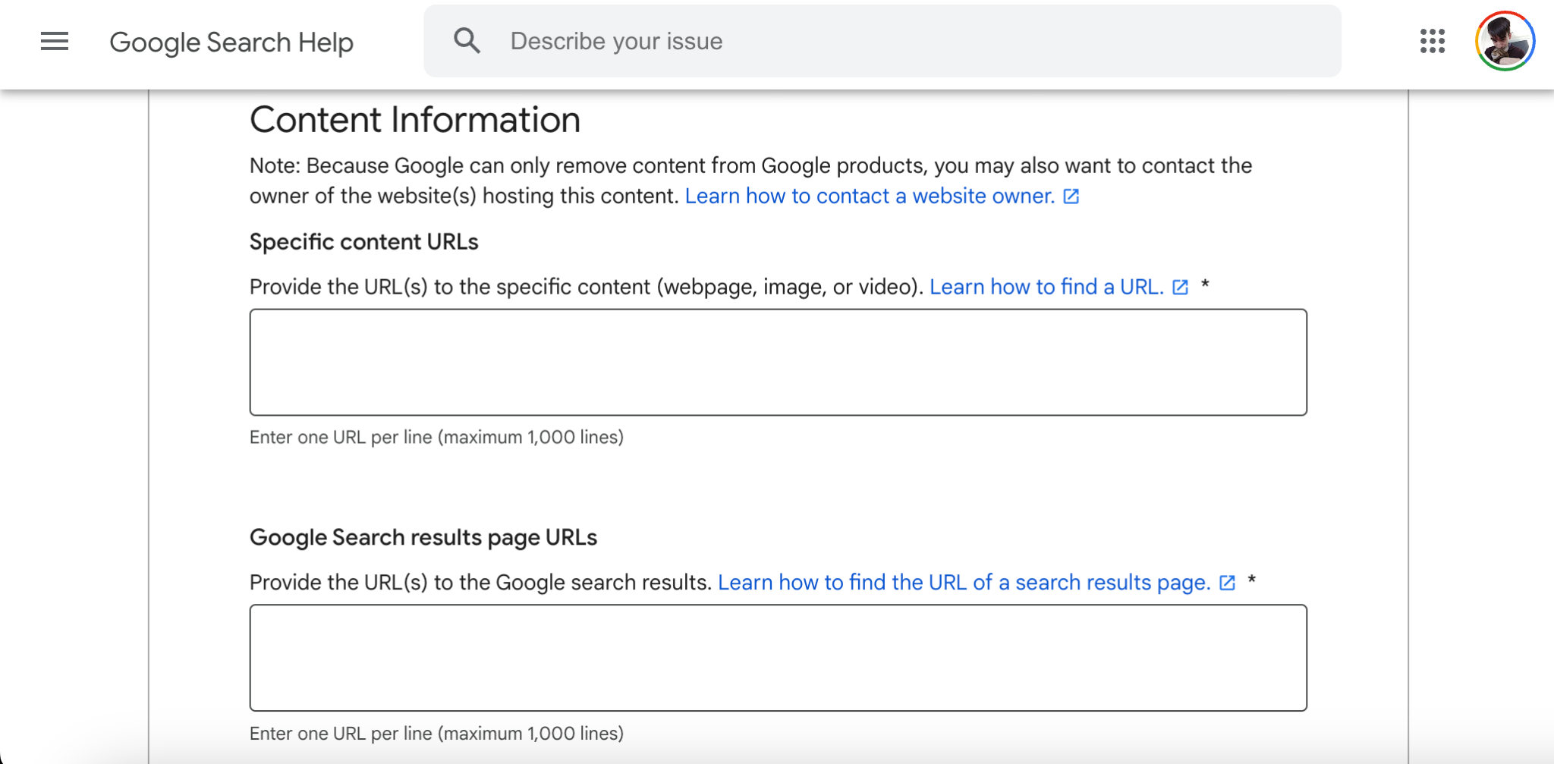The image size is (1554, 764).
Task: Focus the Google Search results page URLs text area
Action: pos(778,658)
